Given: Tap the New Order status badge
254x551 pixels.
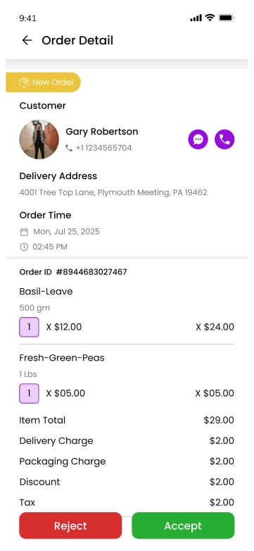Looking at the screenshot, I should point(43,82).
